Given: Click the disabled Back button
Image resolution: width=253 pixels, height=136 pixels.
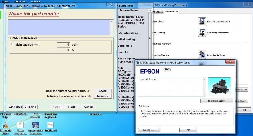Looking at the screenshot, I should point(57,107).
